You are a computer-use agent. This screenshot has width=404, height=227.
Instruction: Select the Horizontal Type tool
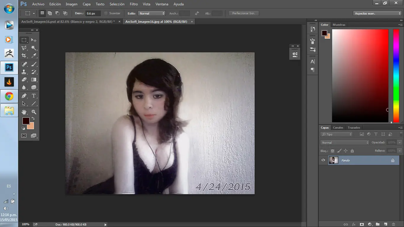coord(34,96)
